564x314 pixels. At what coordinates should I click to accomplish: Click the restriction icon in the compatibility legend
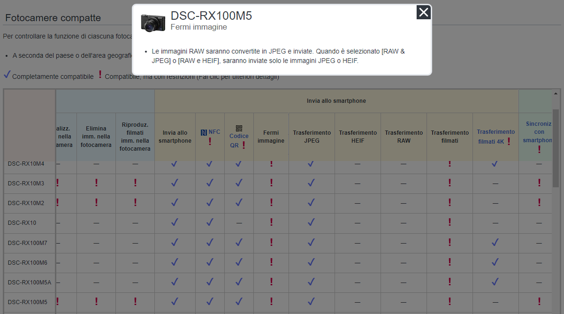pos(100,74)
